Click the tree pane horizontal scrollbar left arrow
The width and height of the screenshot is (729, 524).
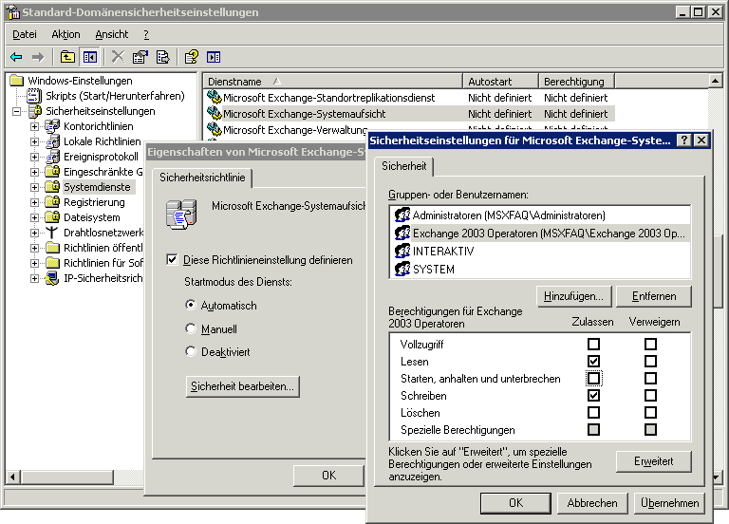click(x=12, y=477)
